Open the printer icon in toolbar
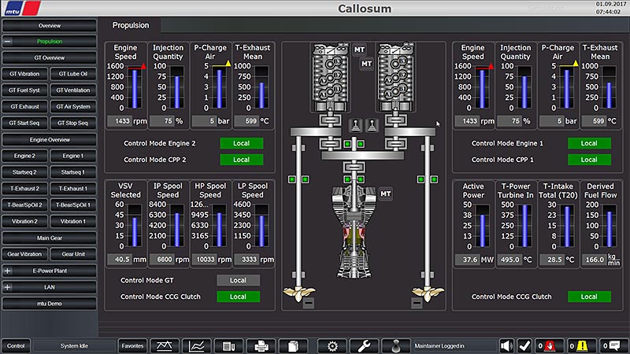630x354 pixels. (x=261, y=345)
